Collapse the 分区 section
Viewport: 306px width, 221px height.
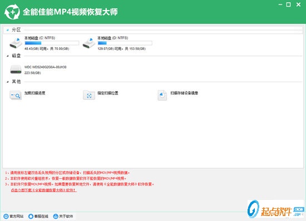pos(8,30)
